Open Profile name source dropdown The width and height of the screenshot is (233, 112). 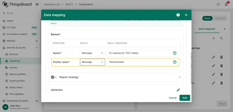(92, 62)
